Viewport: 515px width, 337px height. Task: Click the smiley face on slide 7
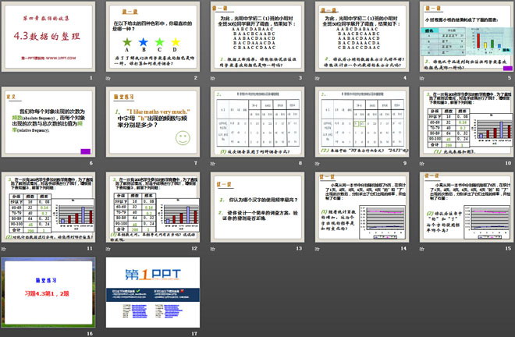182,140
